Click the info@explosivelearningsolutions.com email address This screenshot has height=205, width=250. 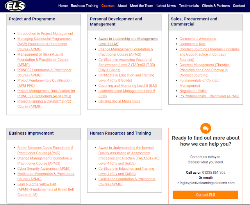(205, 183)
